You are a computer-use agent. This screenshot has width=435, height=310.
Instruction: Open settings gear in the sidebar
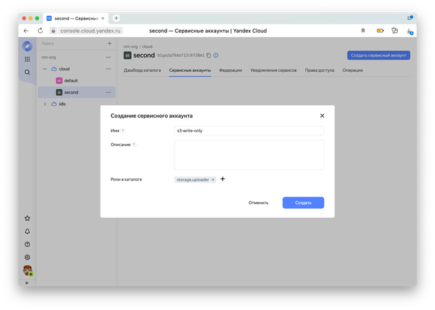pyautogui.click(x=27, y=257)
